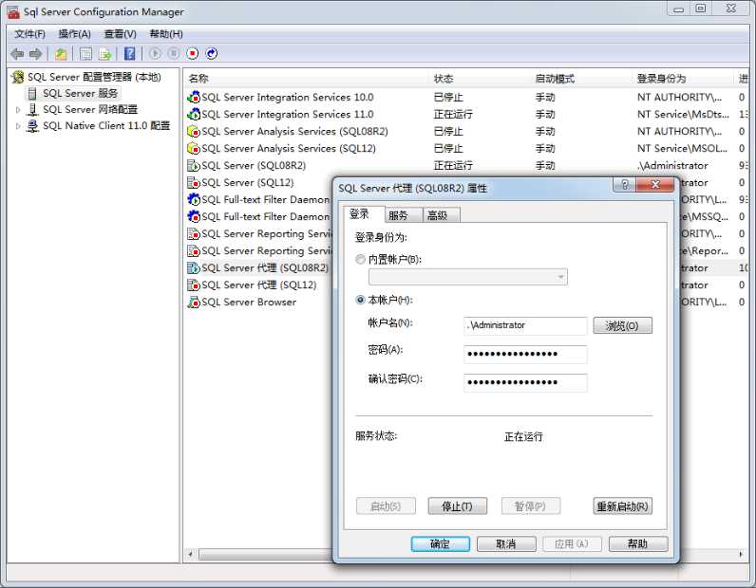
Task: Select the 内置帐户 radio button
Action: (360, 260)
